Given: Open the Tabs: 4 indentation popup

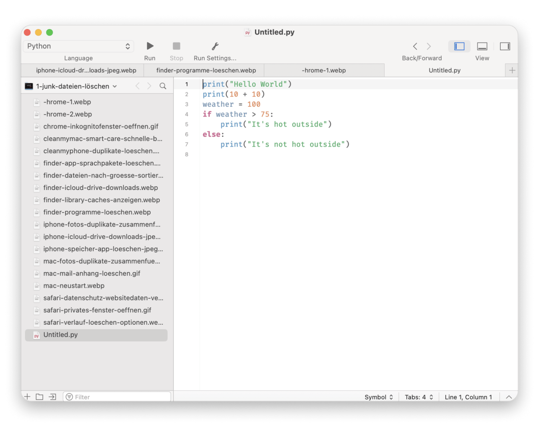Looking at the screenshot, I should (x=419, y=397).
